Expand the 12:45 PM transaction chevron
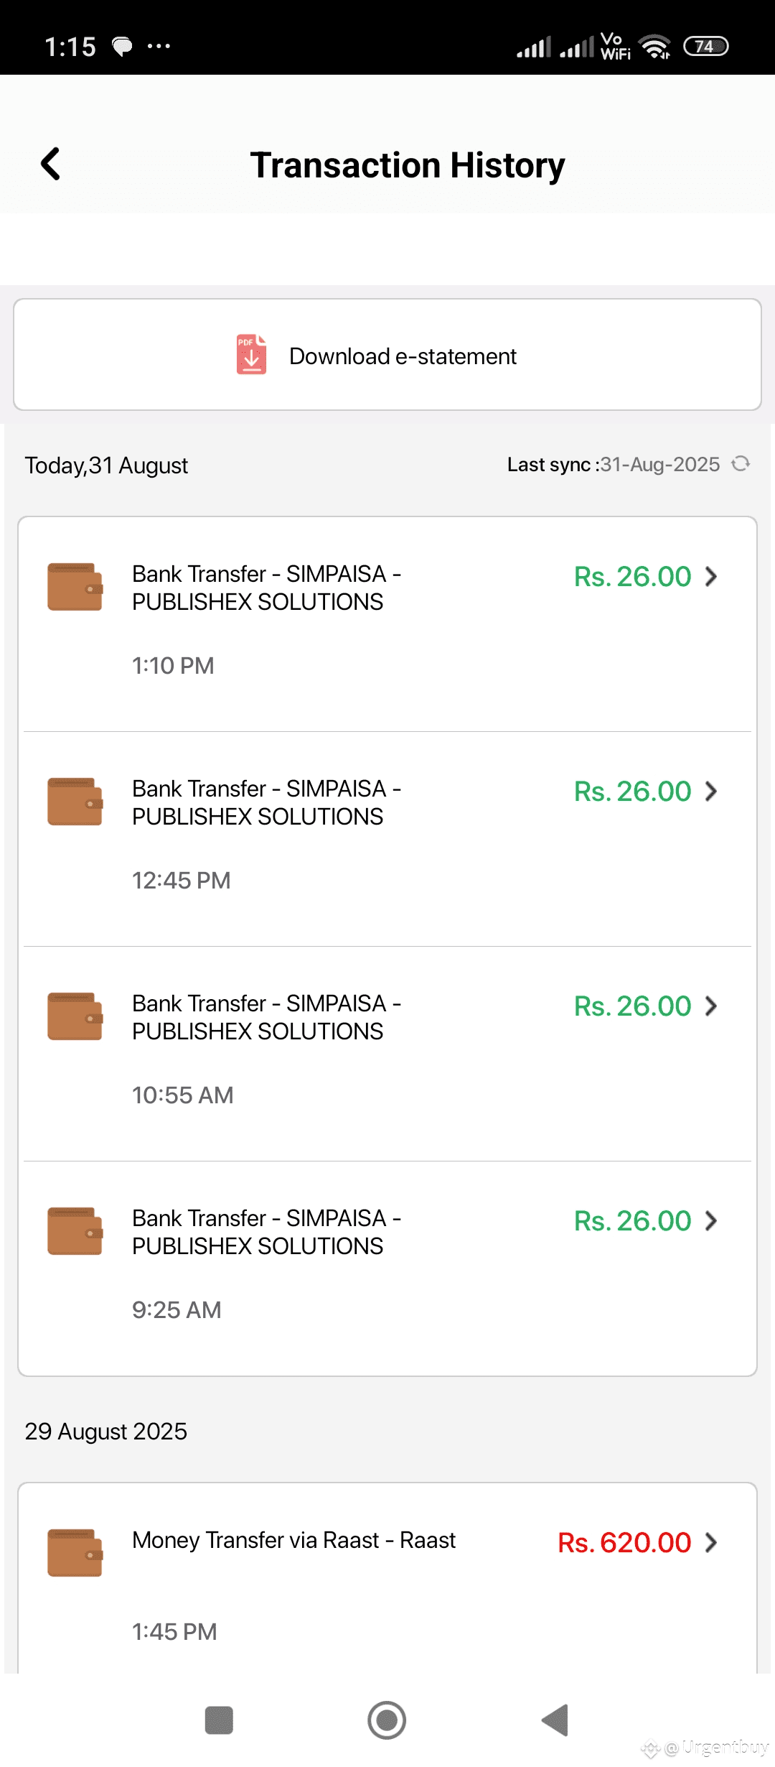This screenshot has width=775, height=1767. coord(710,791)
